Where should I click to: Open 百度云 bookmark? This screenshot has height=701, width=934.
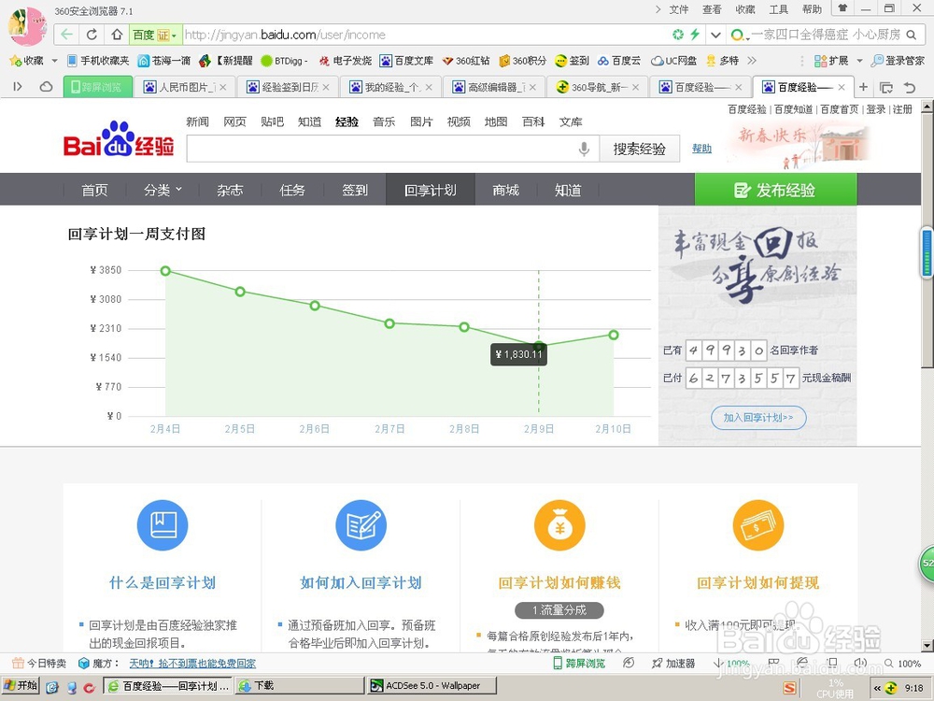[x=619, y=60]
